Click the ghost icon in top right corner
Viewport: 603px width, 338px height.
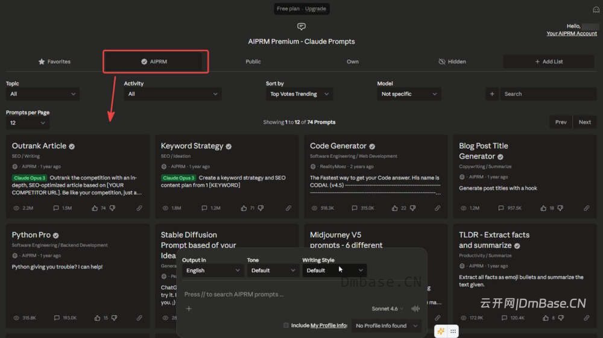[596, 10]
